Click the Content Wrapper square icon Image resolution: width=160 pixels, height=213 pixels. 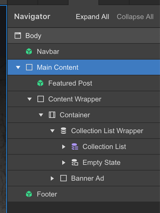tap(41, 99)
